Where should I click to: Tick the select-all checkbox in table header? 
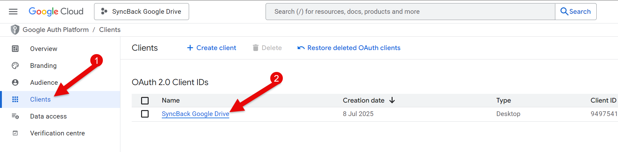pyautogui.click(x=145, y=101)
